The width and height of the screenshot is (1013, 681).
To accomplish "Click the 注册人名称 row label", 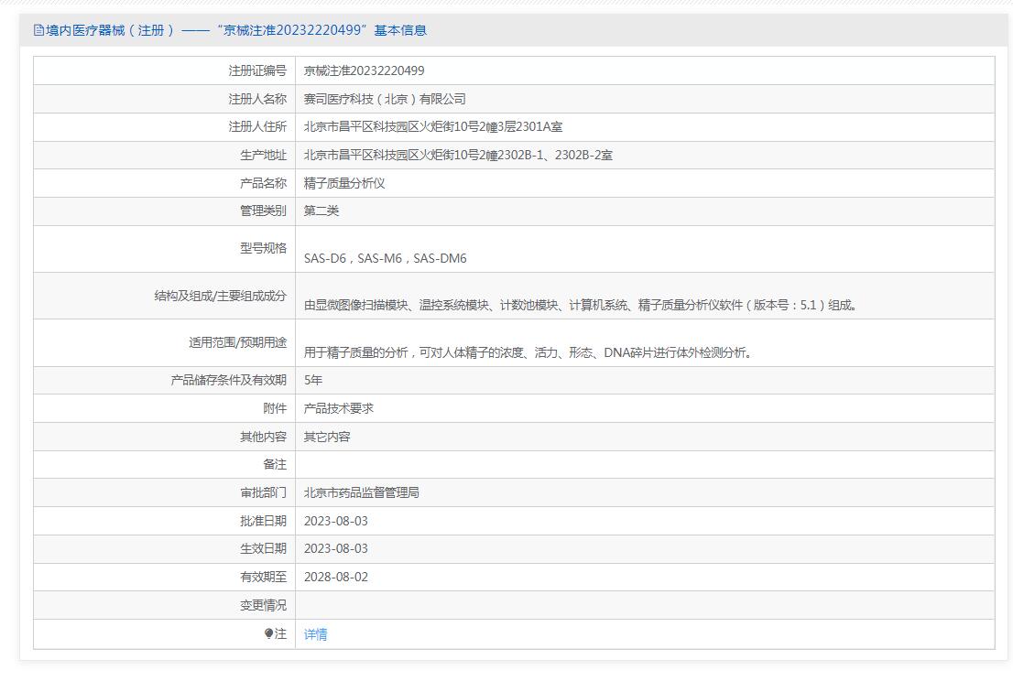I will [x=257, y=100].
